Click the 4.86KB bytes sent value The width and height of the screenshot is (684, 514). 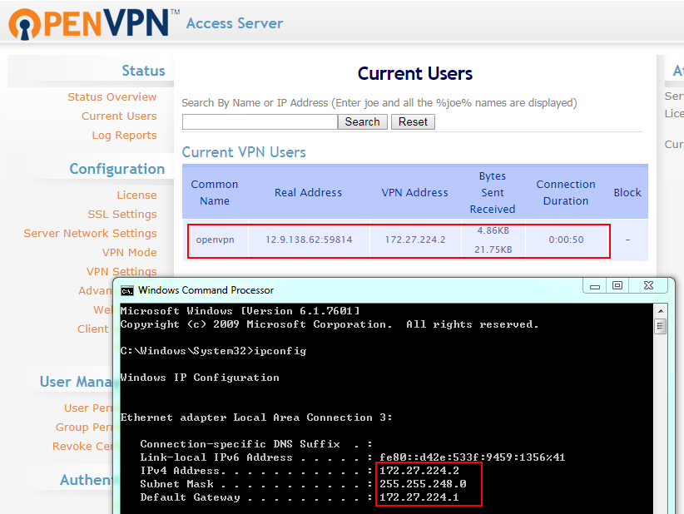(x=493, y=230)
